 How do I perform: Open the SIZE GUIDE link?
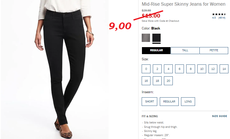coord(220,116)
